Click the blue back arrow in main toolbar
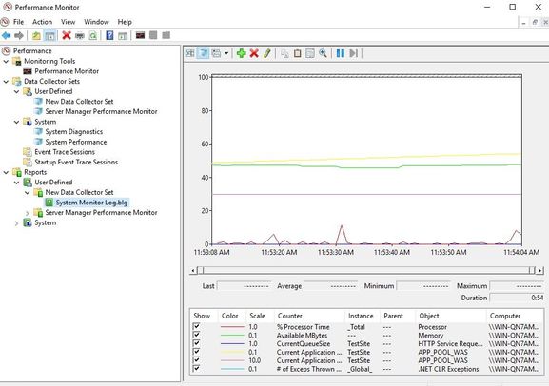 (6, 35)
